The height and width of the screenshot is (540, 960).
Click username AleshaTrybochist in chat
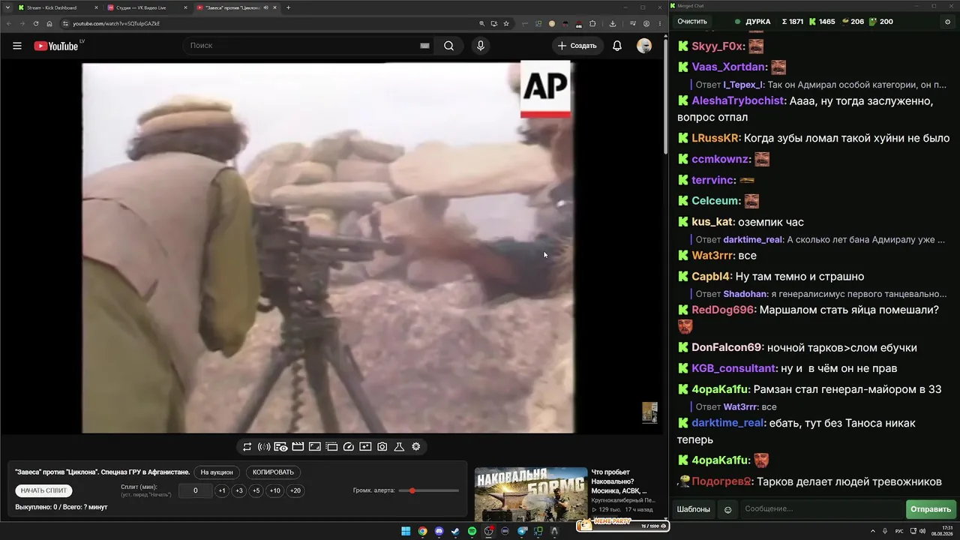[738, 100]
